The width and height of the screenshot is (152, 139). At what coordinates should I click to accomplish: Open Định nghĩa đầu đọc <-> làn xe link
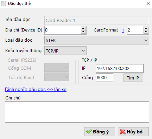point(36,90)
